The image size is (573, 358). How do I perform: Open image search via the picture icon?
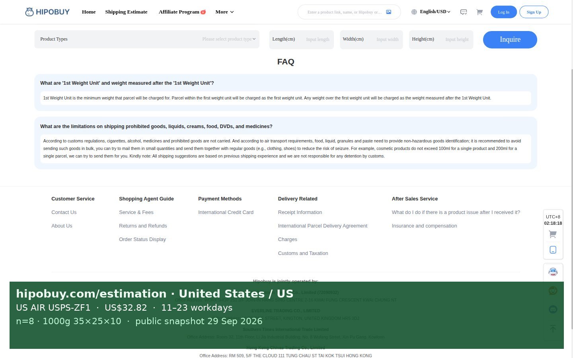(x=389, y=12)
